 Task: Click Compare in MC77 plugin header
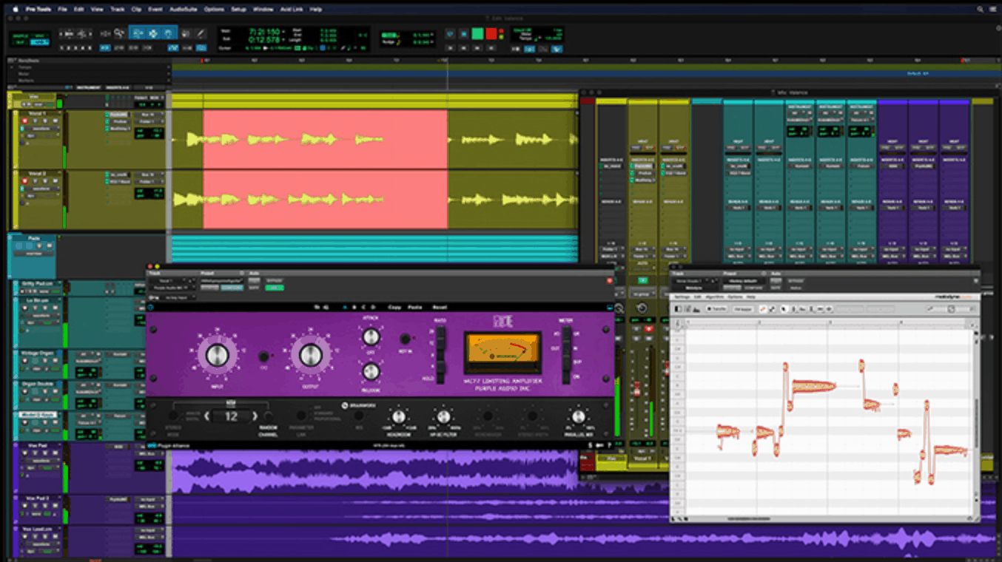click(x=232, y=288)
